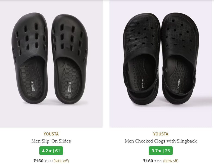Open the Men Slip-On Slides product image
Image resolution: width=214 pixels, height=164 pixels.
51,64
